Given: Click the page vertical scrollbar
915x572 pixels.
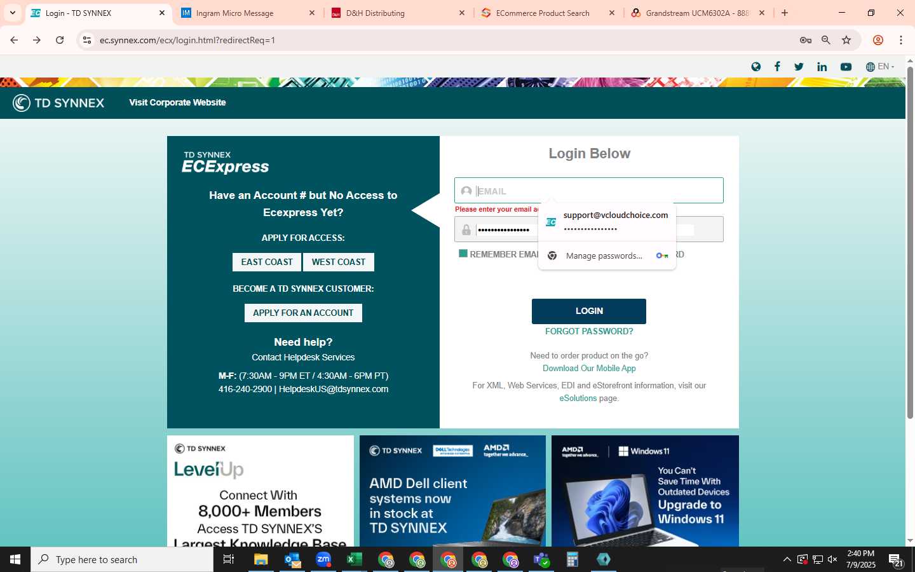Looking at the screenshot, I should (910, 242).
